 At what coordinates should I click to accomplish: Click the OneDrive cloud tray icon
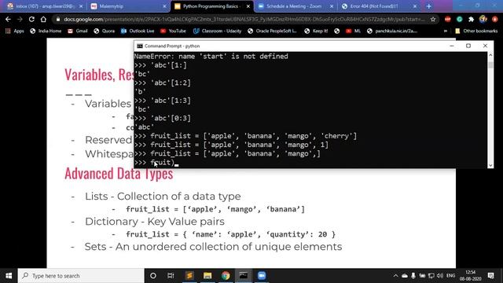click(405, 276)
